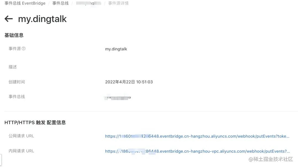298x167 pixels.
Task: Open the 公网请求 URL webhook link
Action: 197,136
